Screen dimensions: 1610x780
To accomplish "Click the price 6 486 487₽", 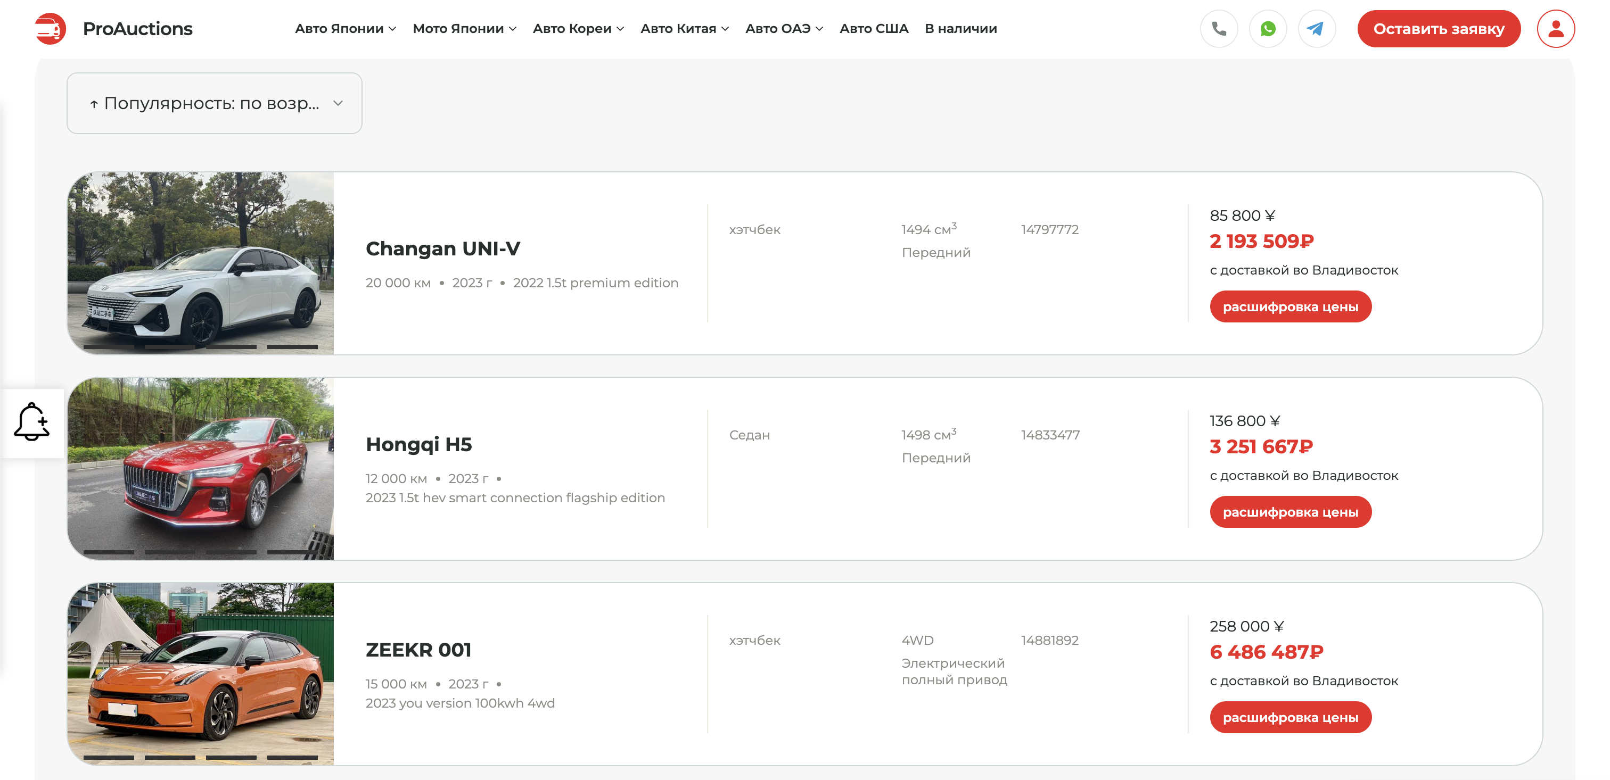I will [x=1266, y=652].
